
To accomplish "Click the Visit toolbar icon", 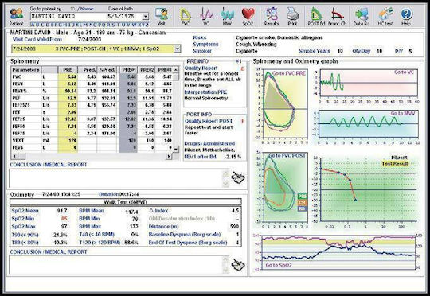I will click(x=162, y=17).
